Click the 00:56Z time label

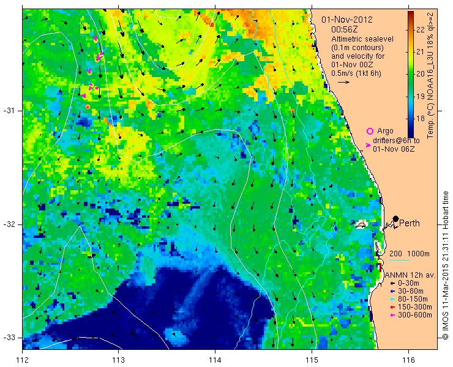(344, 30)
